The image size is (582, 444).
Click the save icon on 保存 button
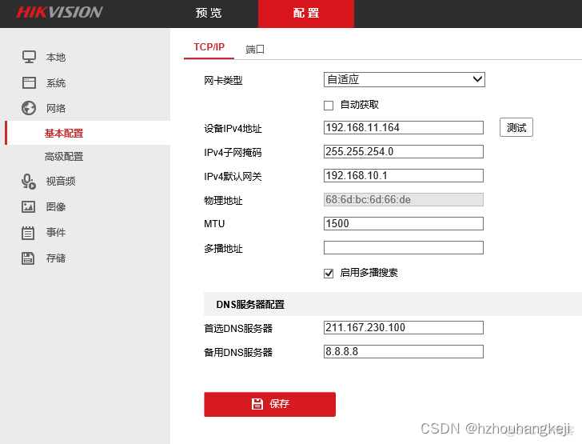(257, 403)
